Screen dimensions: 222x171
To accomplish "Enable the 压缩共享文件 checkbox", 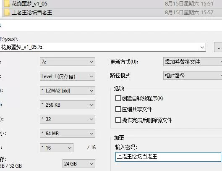I will 118,109.
